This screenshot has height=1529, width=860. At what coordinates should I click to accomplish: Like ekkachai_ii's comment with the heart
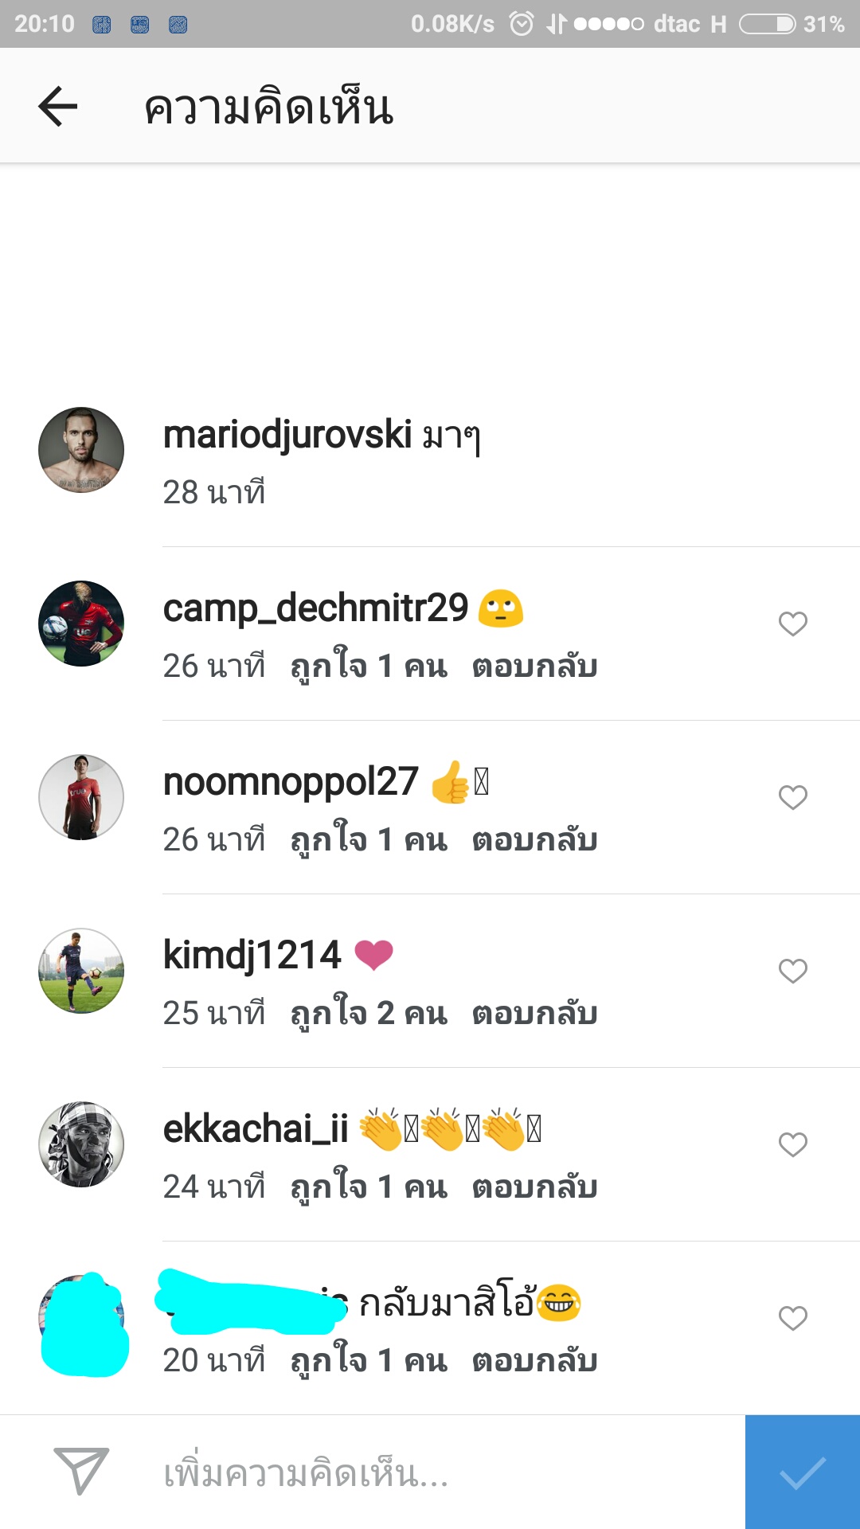[x=793, y=1144]
